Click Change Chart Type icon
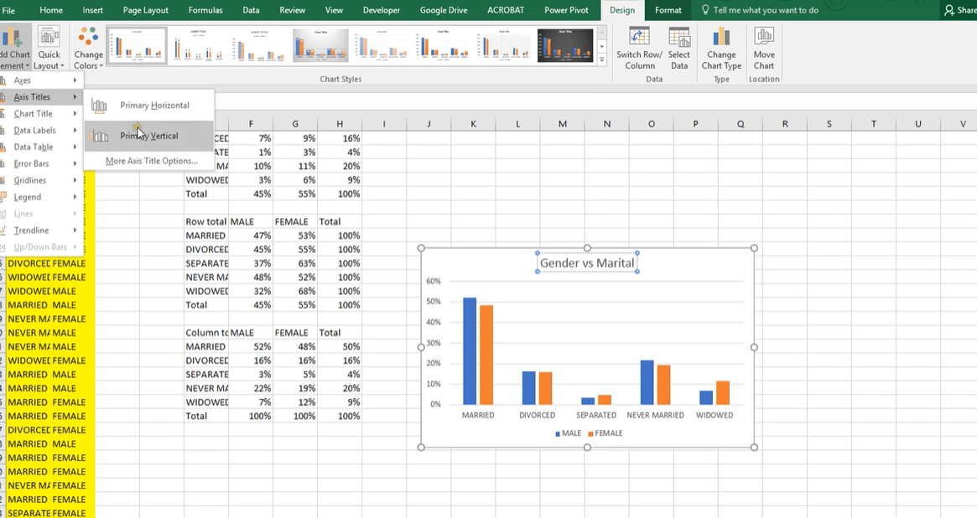Viewport: 977px width, 518px height. pos(721,38)
